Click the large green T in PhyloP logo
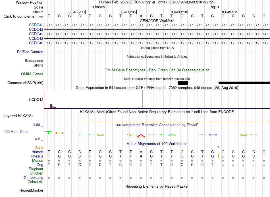Image resolution: width=270 pixels, height=197 pixels. pos(49,132)
